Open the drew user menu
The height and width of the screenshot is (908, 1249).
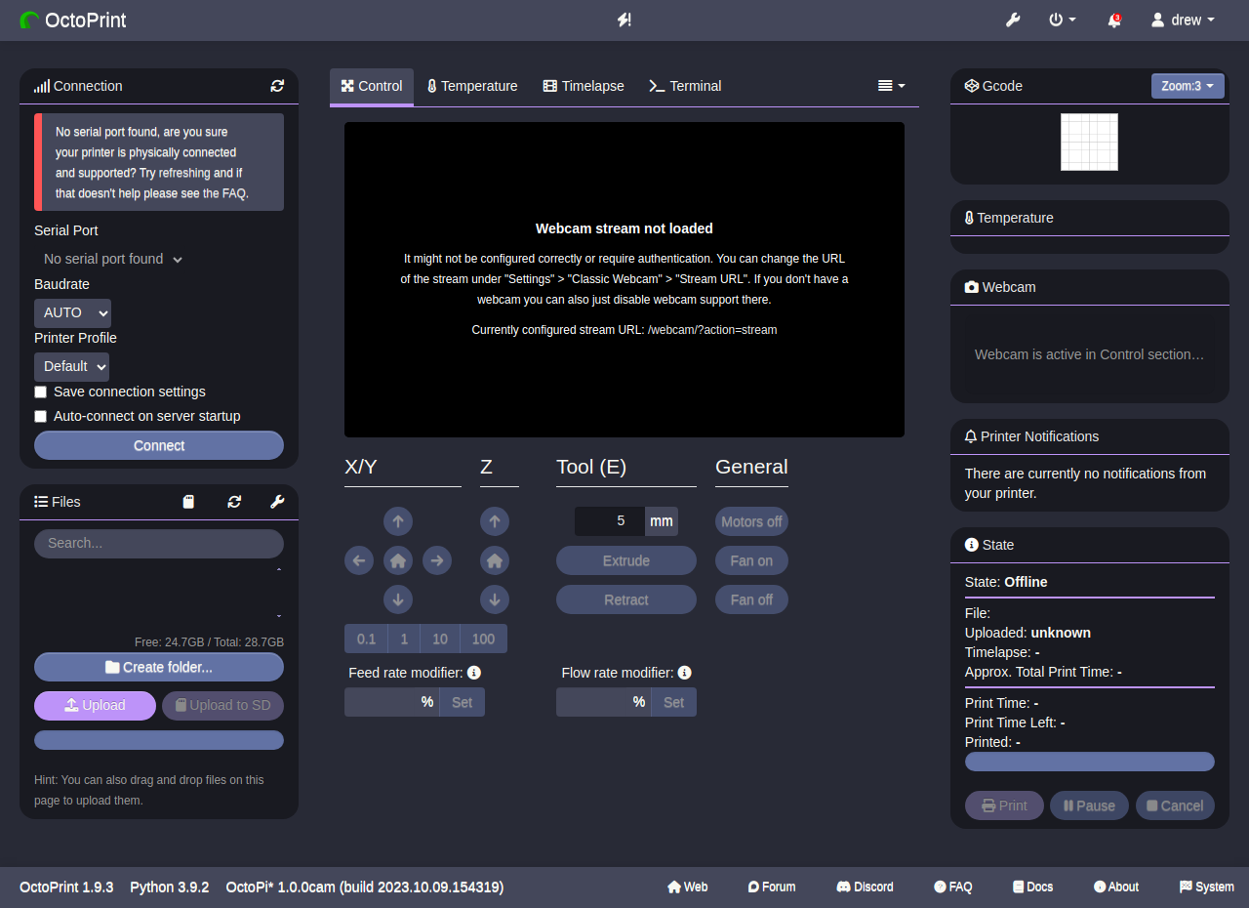coord(1184,20)
